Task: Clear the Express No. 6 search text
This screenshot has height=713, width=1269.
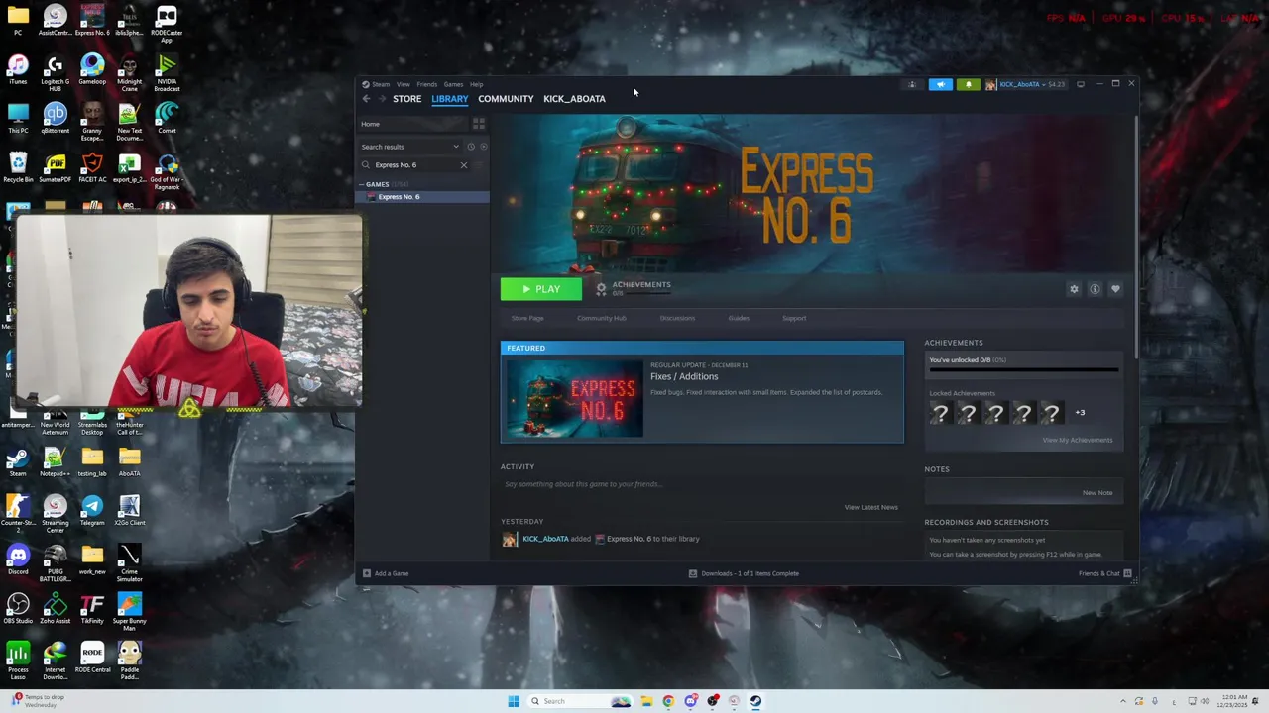Action: click(x=463, y=165)
